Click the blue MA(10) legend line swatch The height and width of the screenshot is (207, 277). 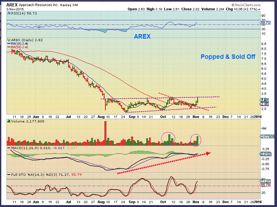click(x=9, y=43)
